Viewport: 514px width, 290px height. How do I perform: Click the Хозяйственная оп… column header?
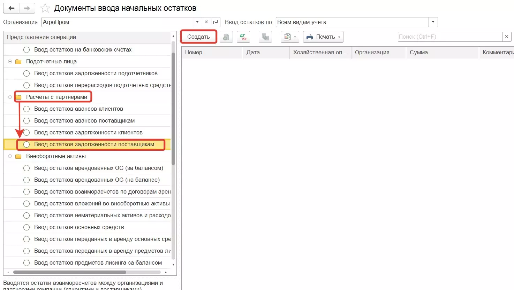click(320, 53)
